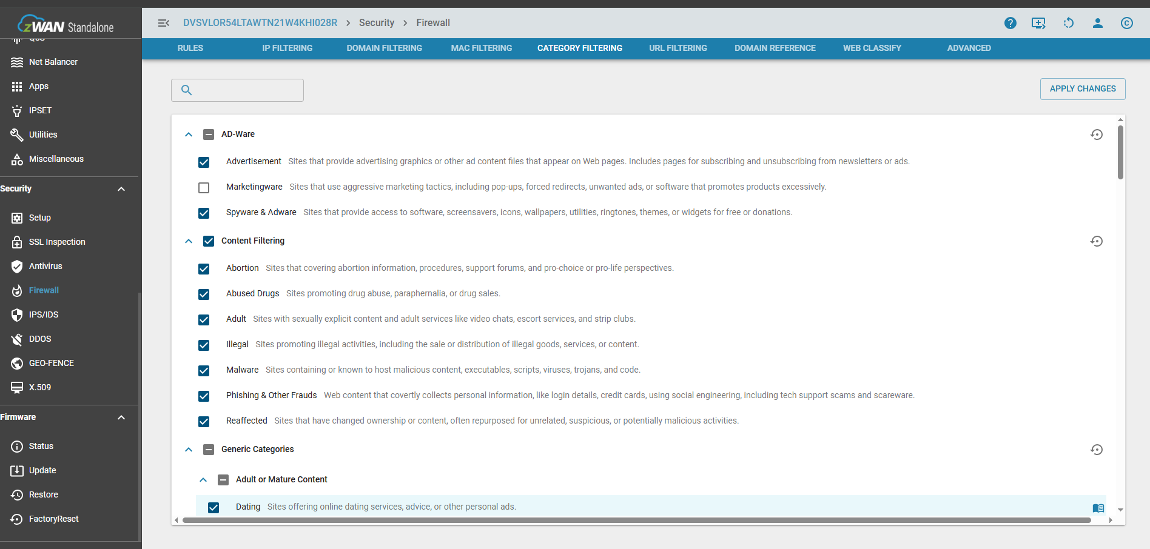The image size is (1150, 549).
Task: Open the DOMAIN FILTERING tab
Action: [x=384, y=48]
